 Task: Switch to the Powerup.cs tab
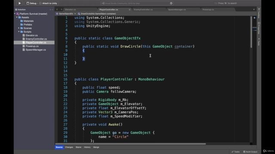point(208,9)
